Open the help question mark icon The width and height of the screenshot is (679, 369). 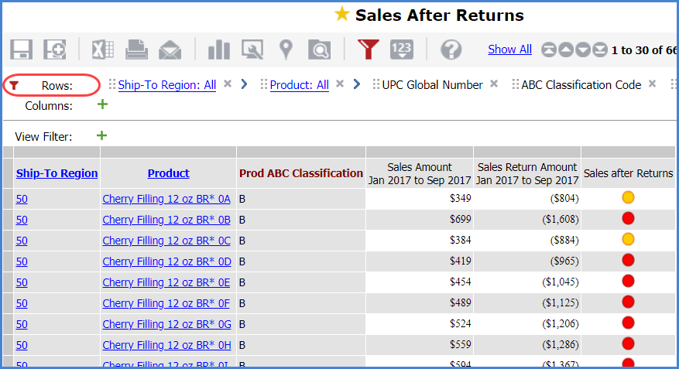451,50
